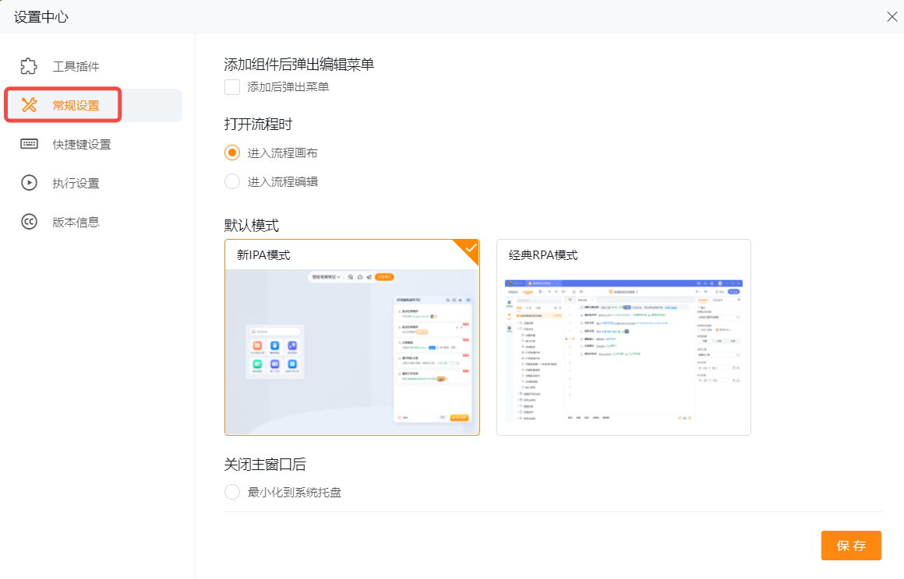Click the 经典RPA模式 card title text

(543, 255)
